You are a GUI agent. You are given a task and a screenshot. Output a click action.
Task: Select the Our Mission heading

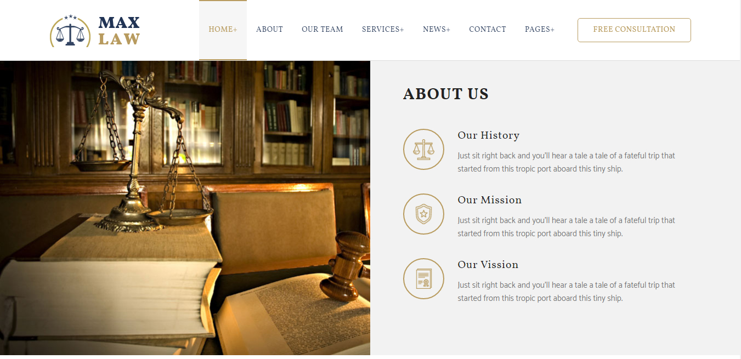[490, 200]
